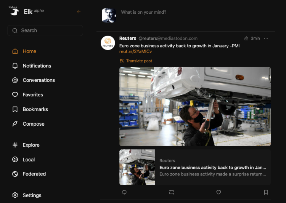286x203 pixels.
Task: Open the Favorites heart icon in sidebar
Action: (15, 95)
